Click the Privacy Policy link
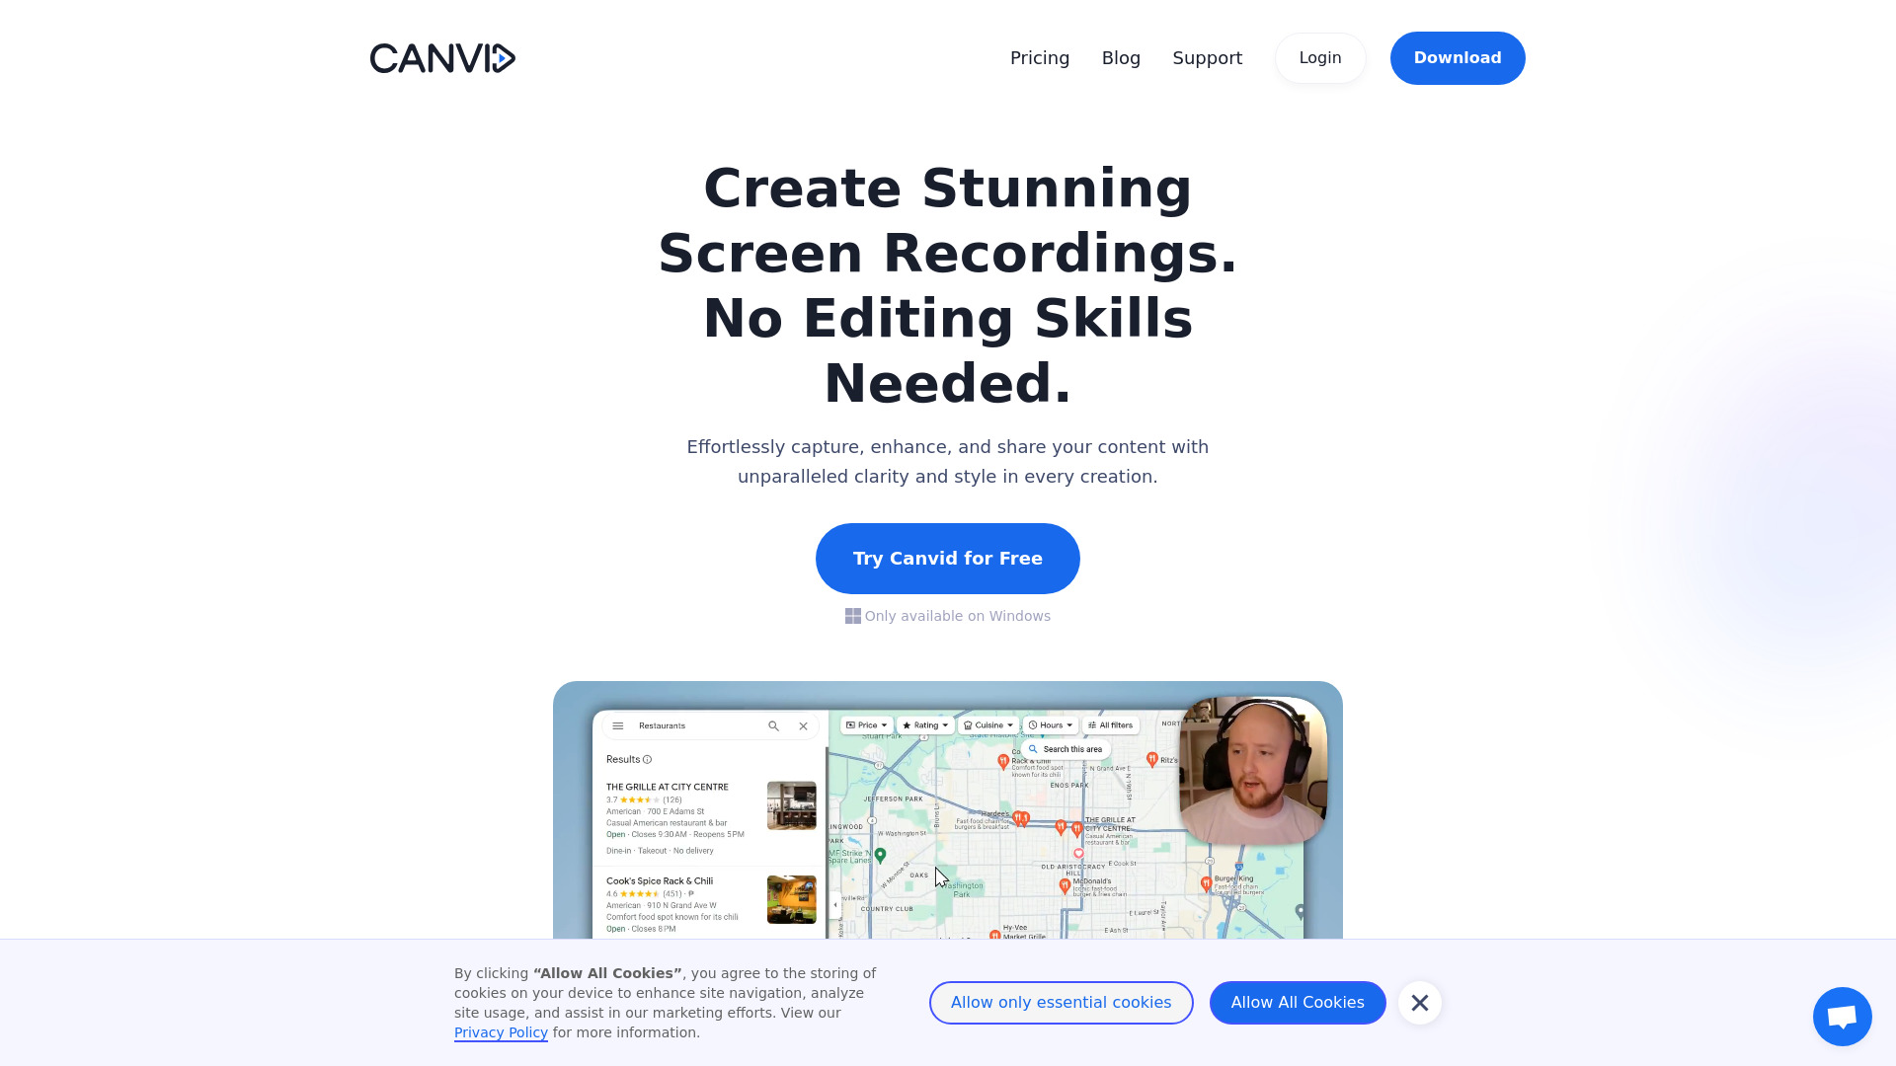This screenshot has height=1066, width=1896. [500, 1032]
